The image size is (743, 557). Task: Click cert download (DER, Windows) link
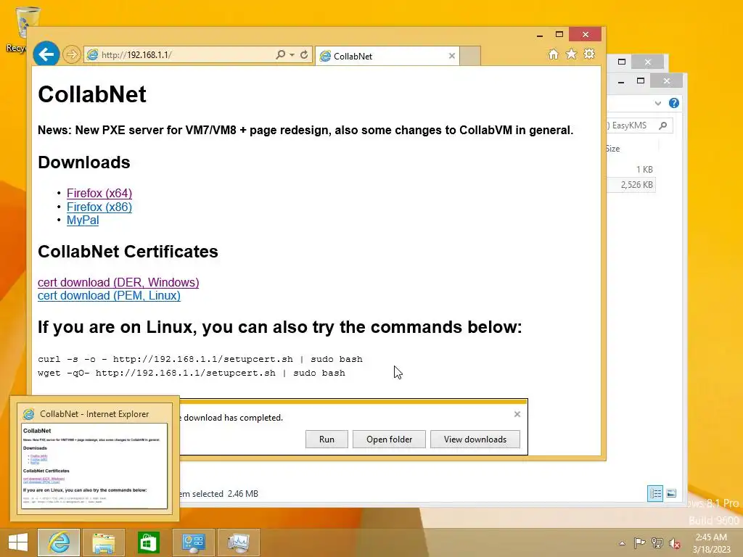click(118, 282)
